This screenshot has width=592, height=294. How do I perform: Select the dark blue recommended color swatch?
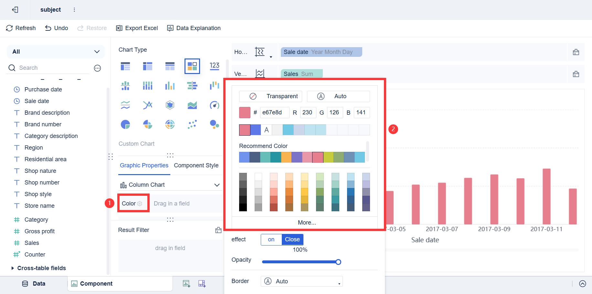(x=254, y=157)
